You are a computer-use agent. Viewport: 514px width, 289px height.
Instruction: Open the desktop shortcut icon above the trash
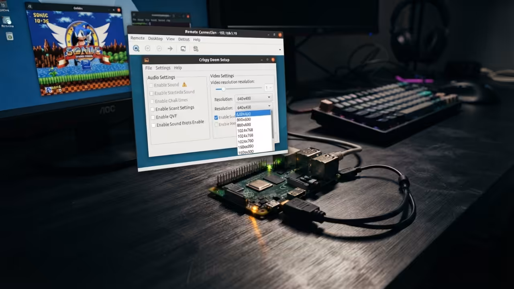click(x=6, y=20)
